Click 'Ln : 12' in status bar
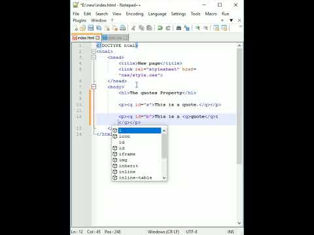The height and width of the screenshot is (235, 314). point(77,232)
